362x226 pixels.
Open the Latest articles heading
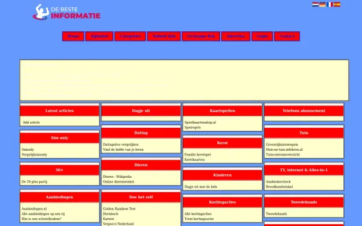[60, 111]
